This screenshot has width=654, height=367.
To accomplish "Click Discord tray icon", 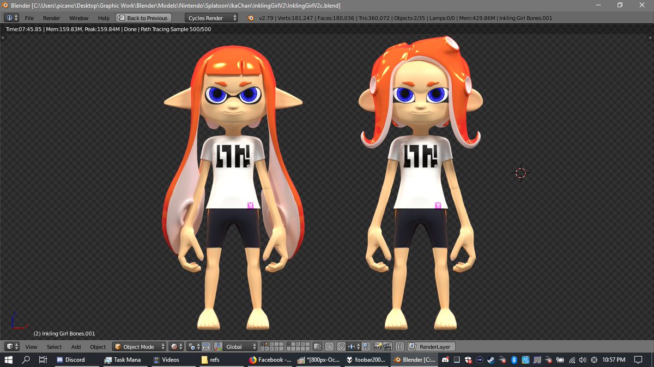I will (x=445, y=360).
